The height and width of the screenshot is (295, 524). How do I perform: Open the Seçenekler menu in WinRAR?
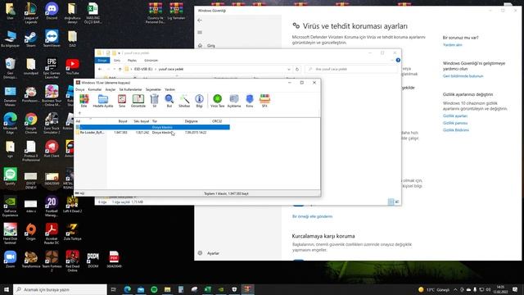pos(153,89)
